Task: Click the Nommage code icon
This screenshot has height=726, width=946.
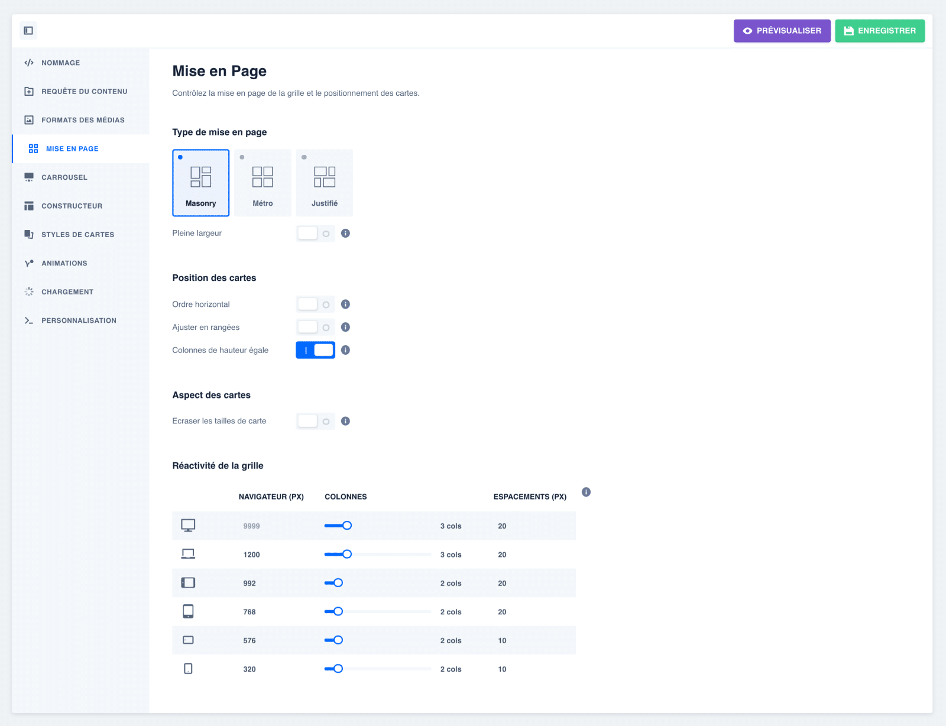Action: pyautogui.click(x=29, y=63)
